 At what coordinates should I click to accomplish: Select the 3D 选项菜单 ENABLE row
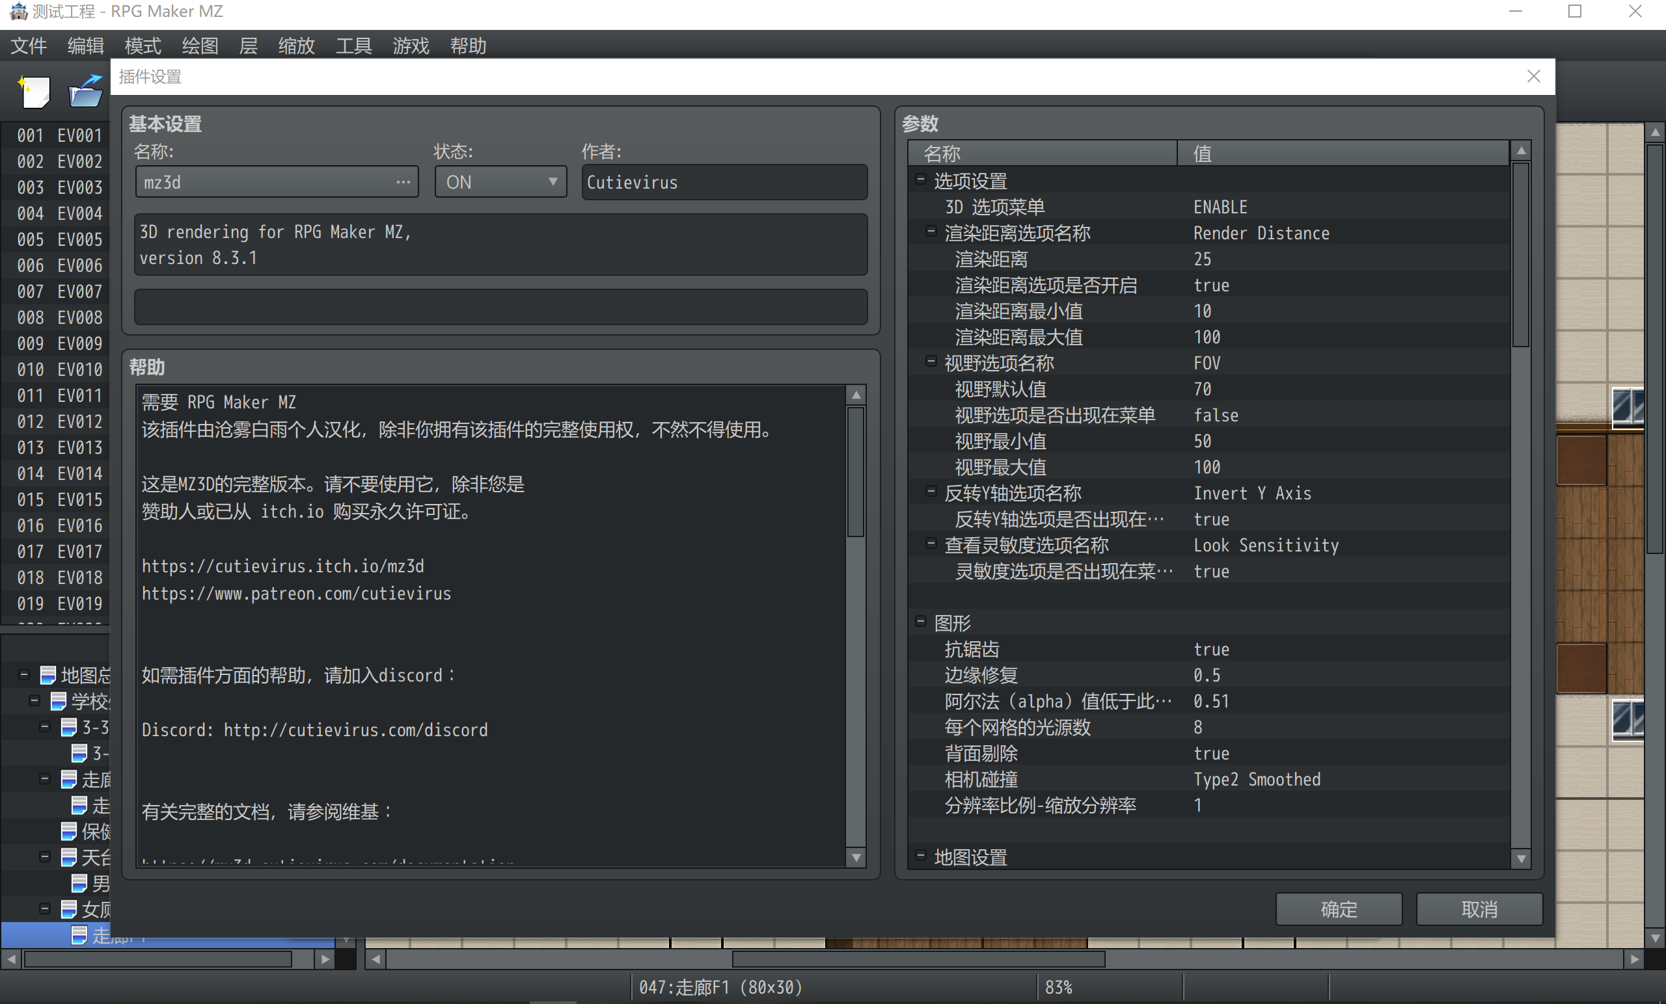(1209, 207)
